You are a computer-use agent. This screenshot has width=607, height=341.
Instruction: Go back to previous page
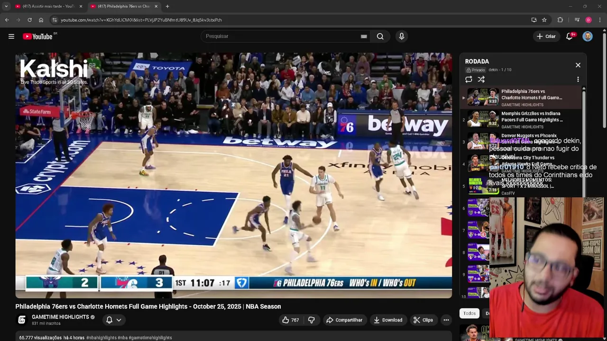(7, 20)
